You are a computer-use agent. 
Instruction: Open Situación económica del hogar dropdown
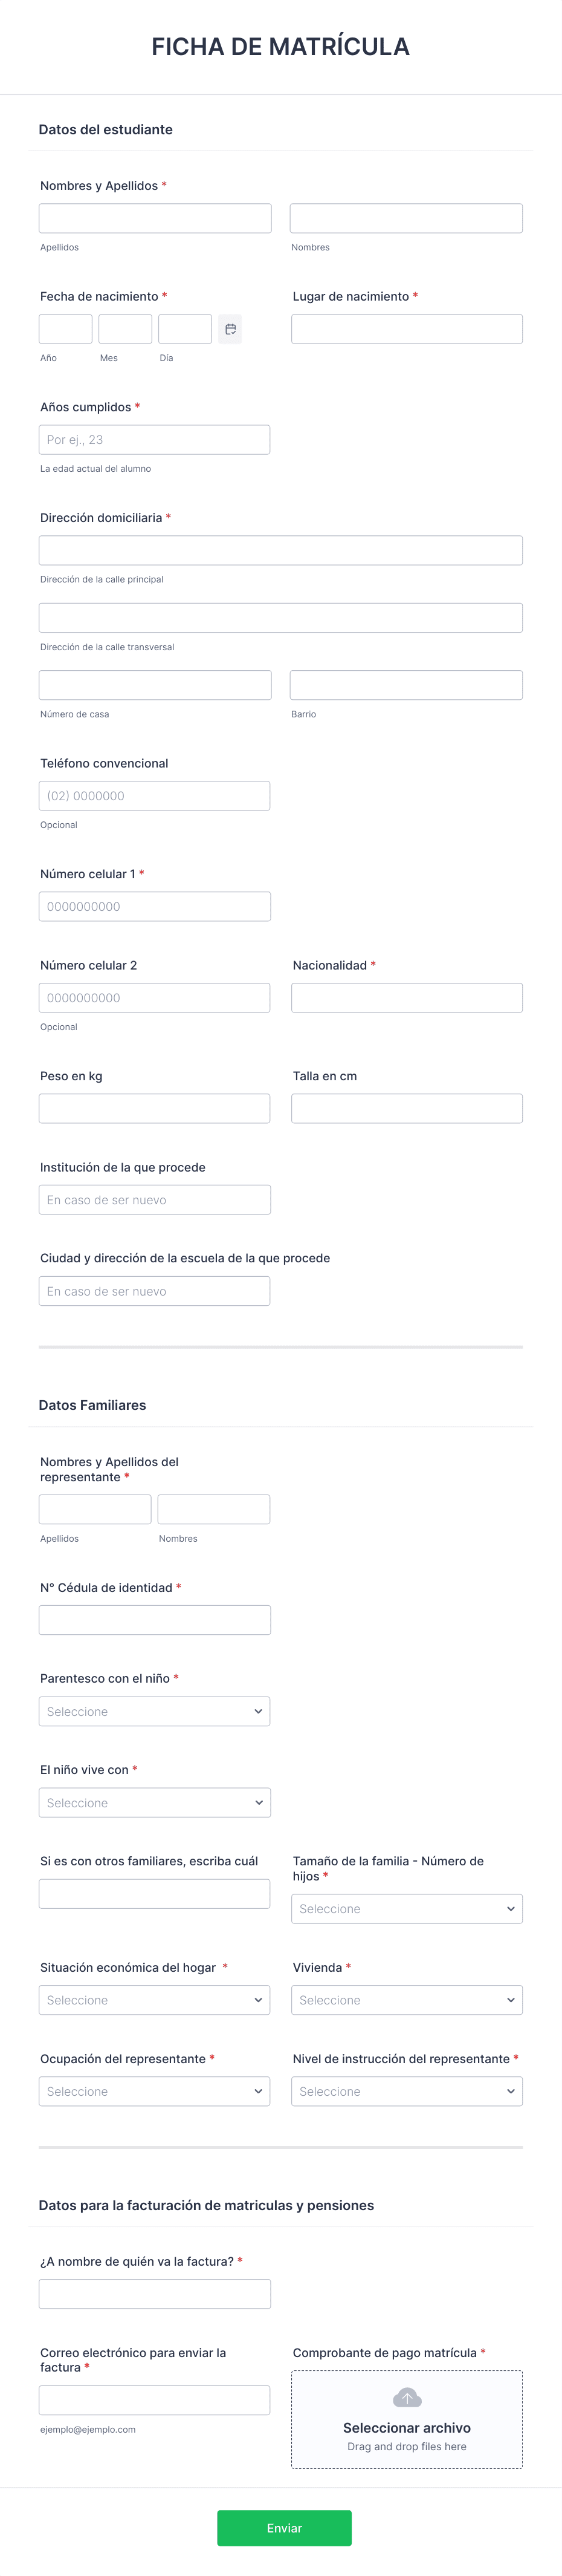[x=155, y=2000]
